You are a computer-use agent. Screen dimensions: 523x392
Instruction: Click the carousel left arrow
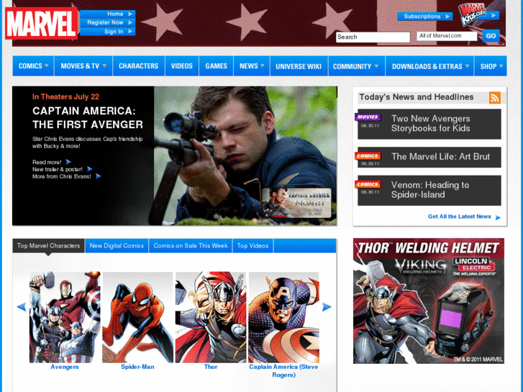[22, 306]
